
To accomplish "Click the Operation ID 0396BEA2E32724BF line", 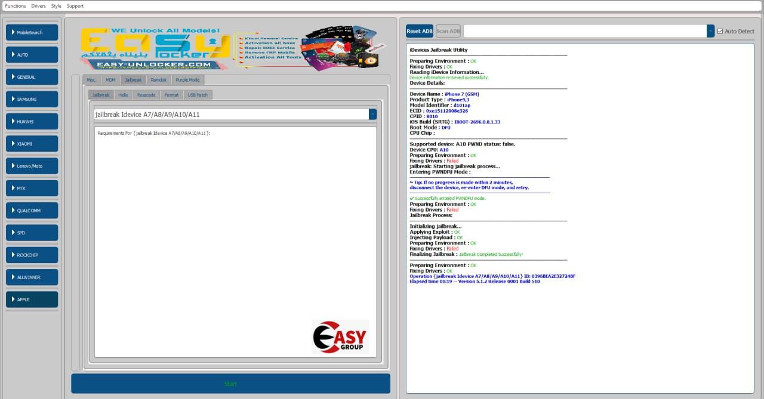I will click(x=492, y=276).
